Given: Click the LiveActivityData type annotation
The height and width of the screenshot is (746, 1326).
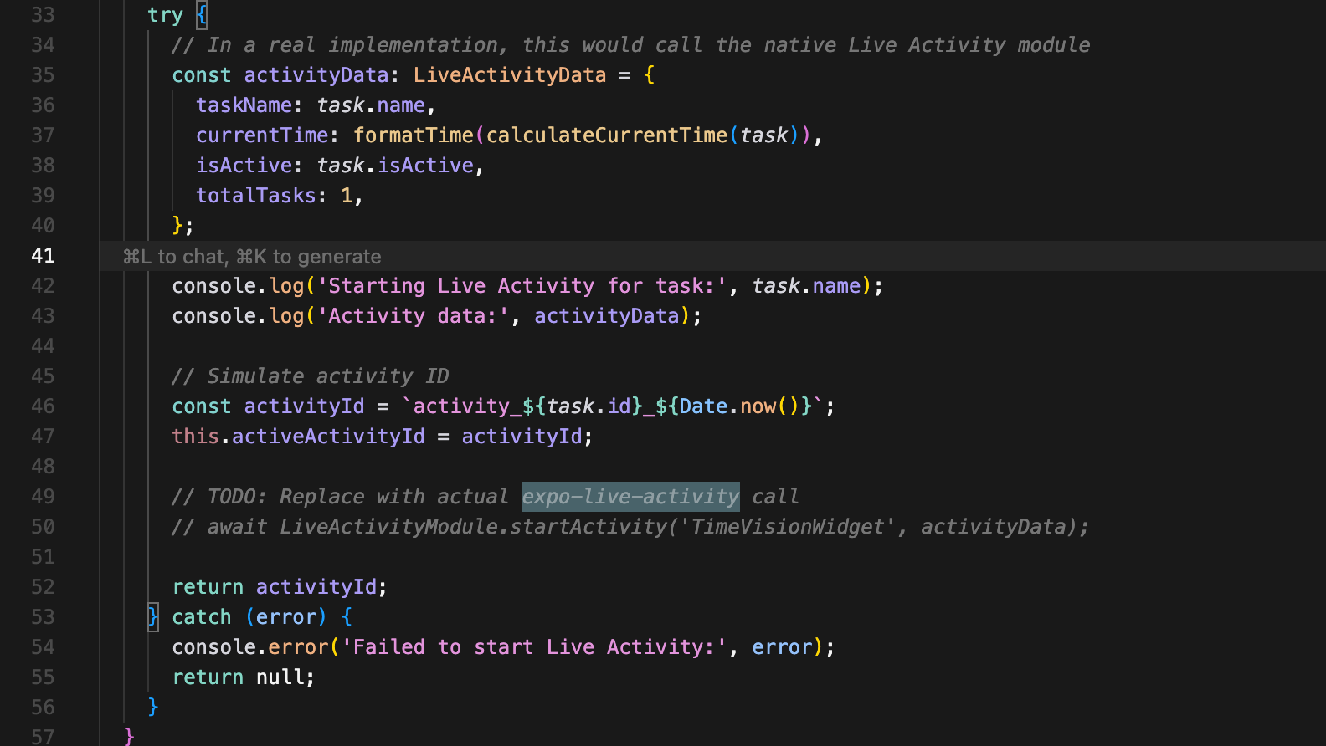Looking at the screenshot, I should (x=509, y=75).
